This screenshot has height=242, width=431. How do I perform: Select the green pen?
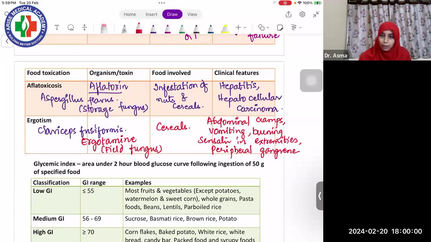tap(182, 29)
